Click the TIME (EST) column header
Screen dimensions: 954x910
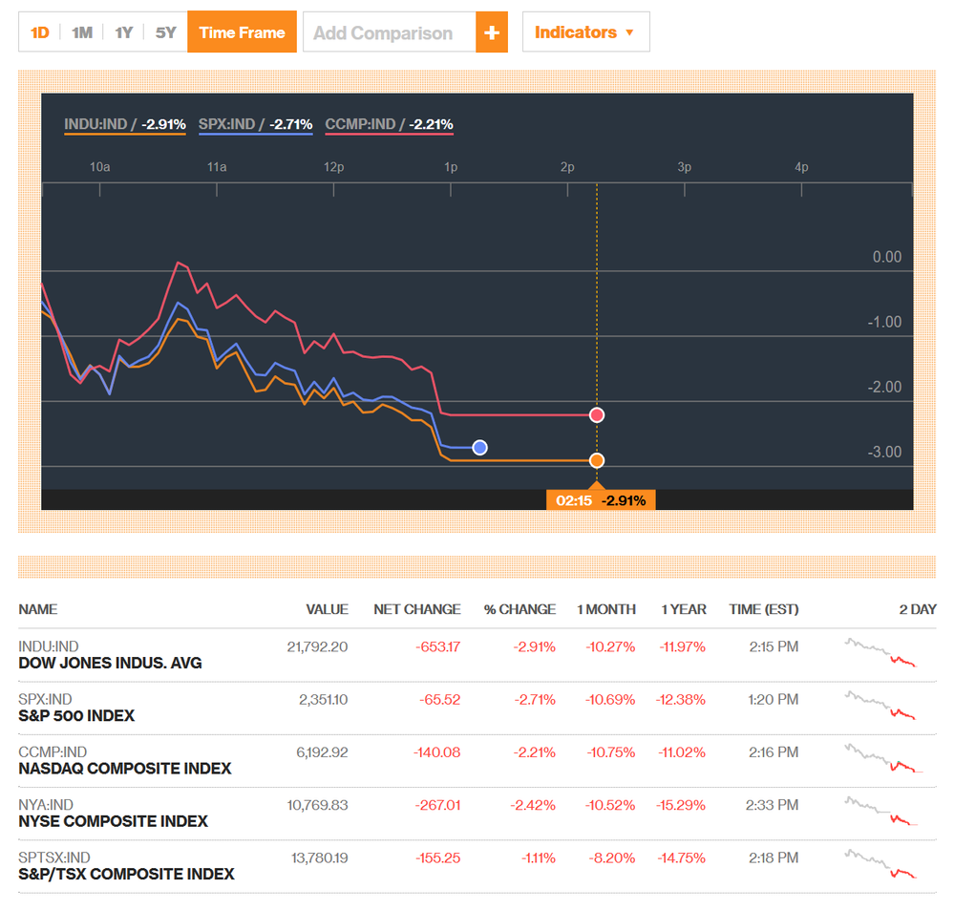764,609
